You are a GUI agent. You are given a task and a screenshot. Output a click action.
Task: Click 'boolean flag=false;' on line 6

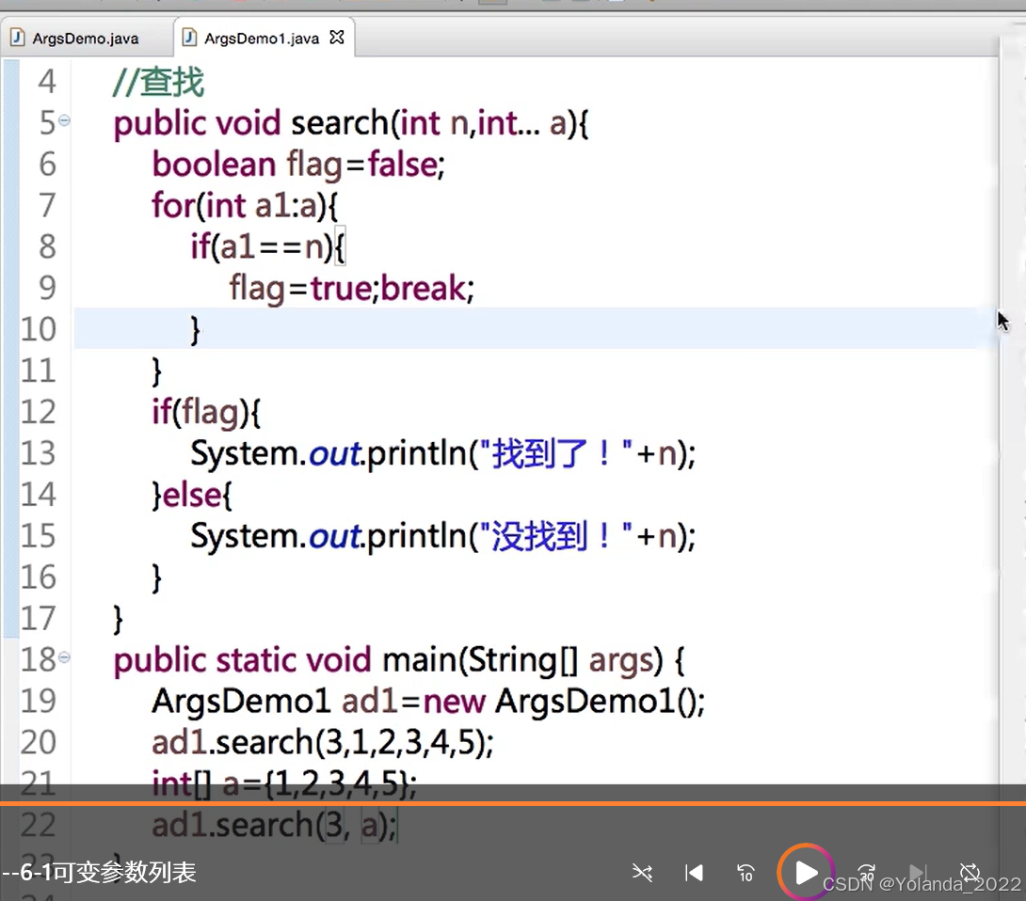click(298, 165)
